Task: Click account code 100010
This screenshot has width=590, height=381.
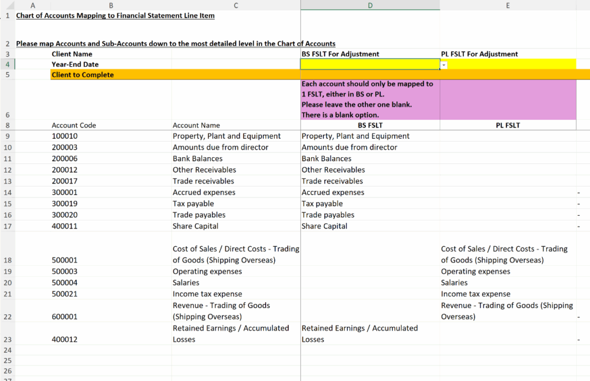Action: (x=63, y=136)
